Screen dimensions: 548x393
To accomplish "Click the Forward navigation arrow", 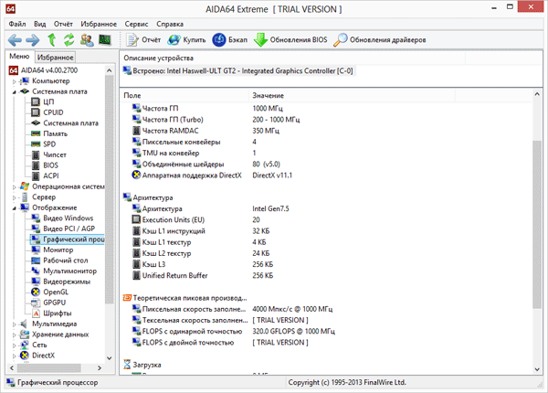I will tap(33, 40).
